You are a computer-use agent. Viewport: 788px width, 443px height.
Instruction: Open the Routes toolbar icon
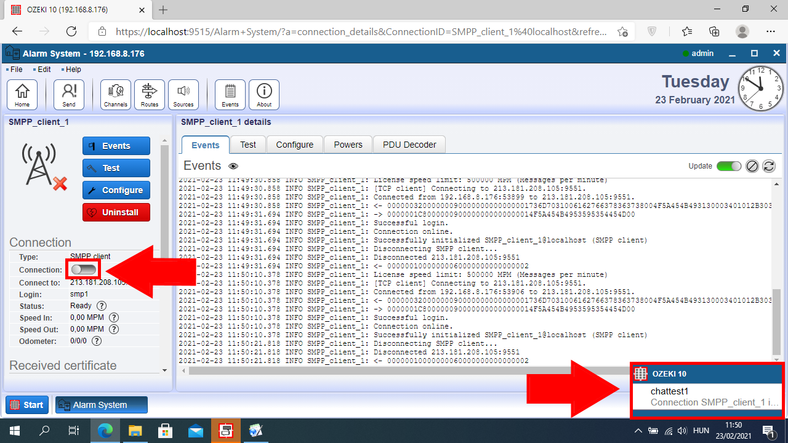150,95
